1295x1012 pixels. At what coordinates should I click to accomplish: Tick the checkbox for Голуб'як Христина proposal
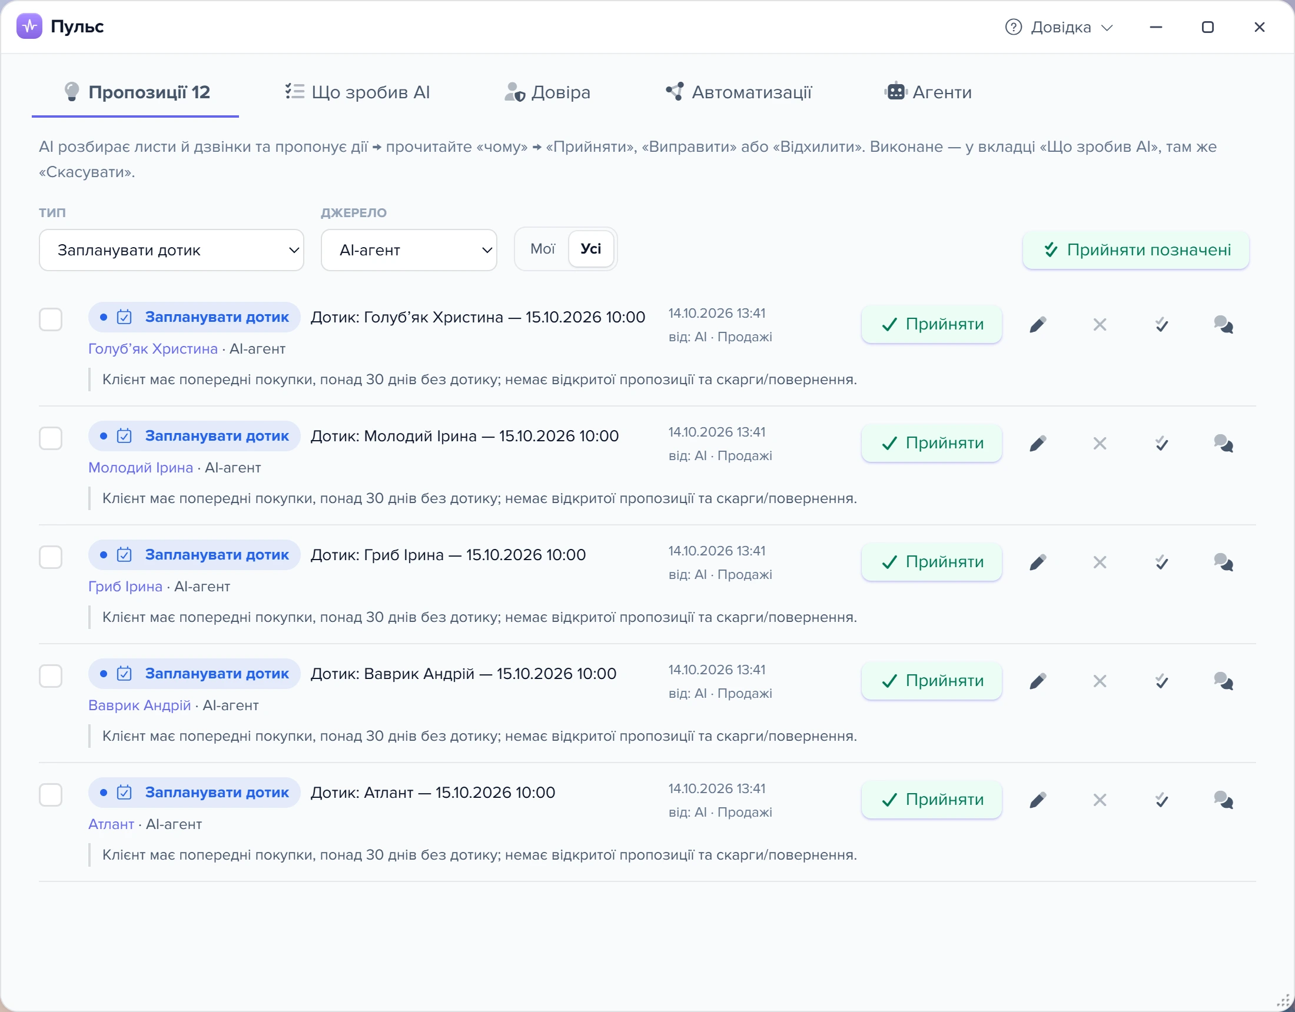51,319
